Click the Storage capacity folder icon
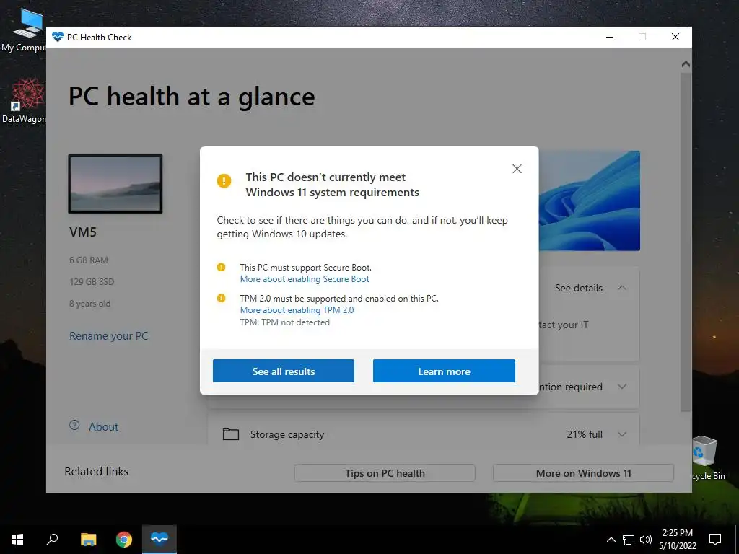The image size is (739, 554). pos(230,434)
